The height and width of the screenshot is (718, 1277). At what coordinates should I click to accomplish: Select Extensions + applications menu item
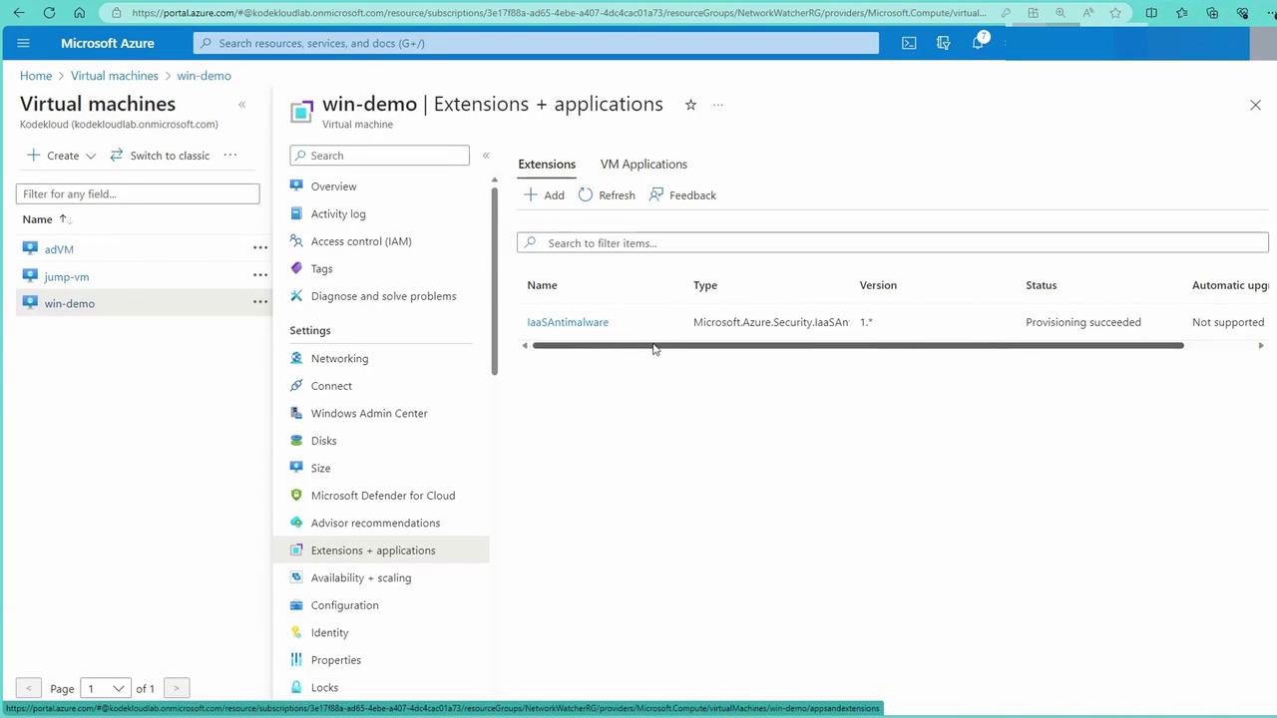380,550
